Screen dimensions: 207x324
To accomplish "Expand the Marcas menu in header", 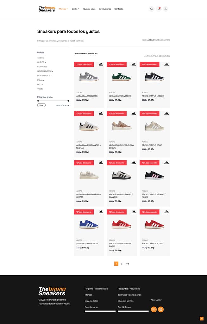I will pos(63,9).
